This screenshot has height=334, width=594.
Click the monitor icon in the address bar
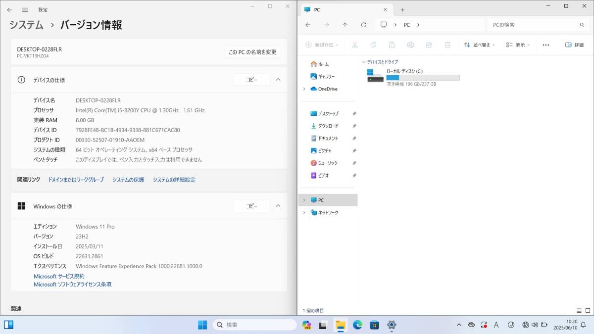383,25
